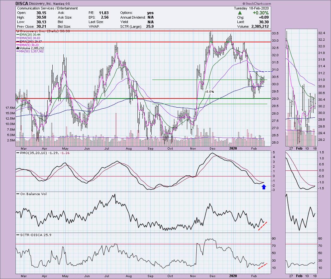Click the 70 level label on SCTR axis
Image resolution: width=331 pixels, height=279 pixels.
(x=274, y=246)
